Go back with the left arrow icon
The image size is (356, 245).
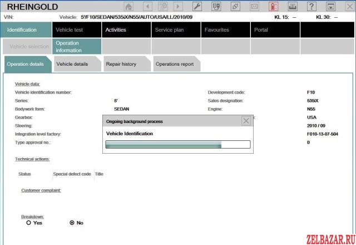tap(147, 6)
